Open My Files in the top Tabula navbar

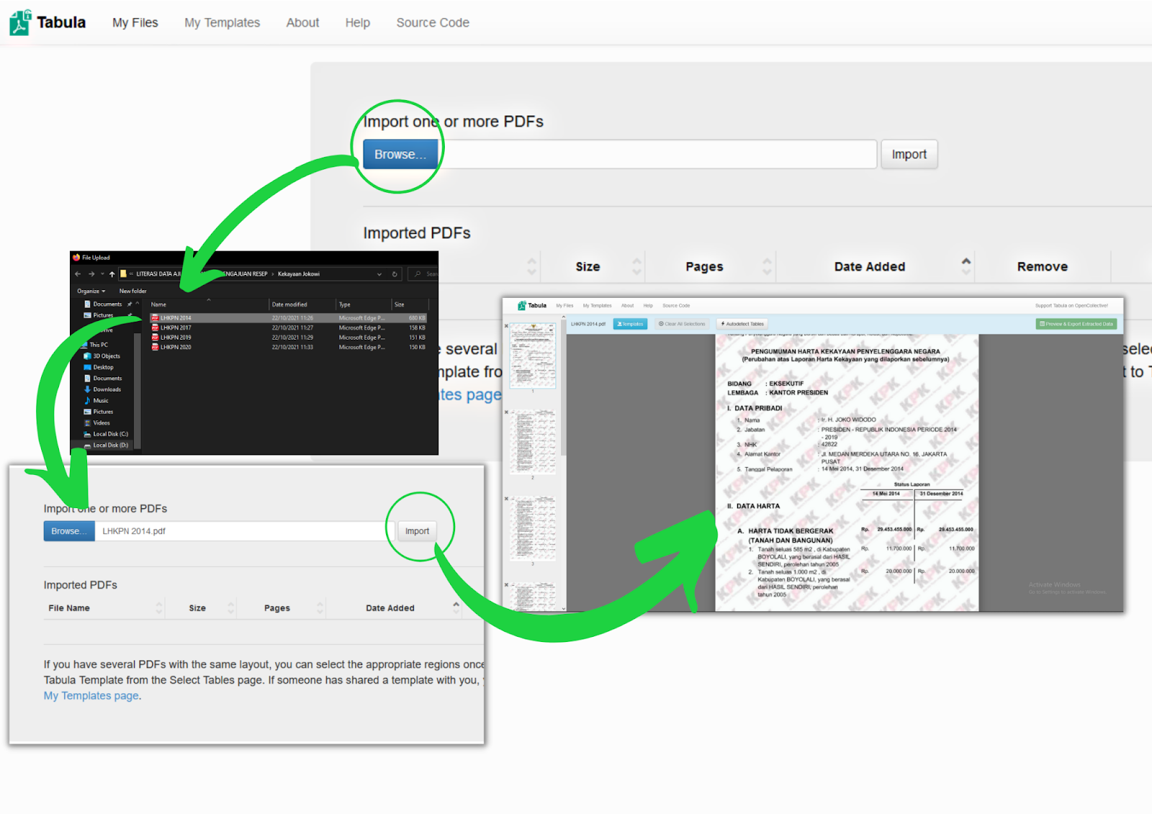tap(135, 22)
